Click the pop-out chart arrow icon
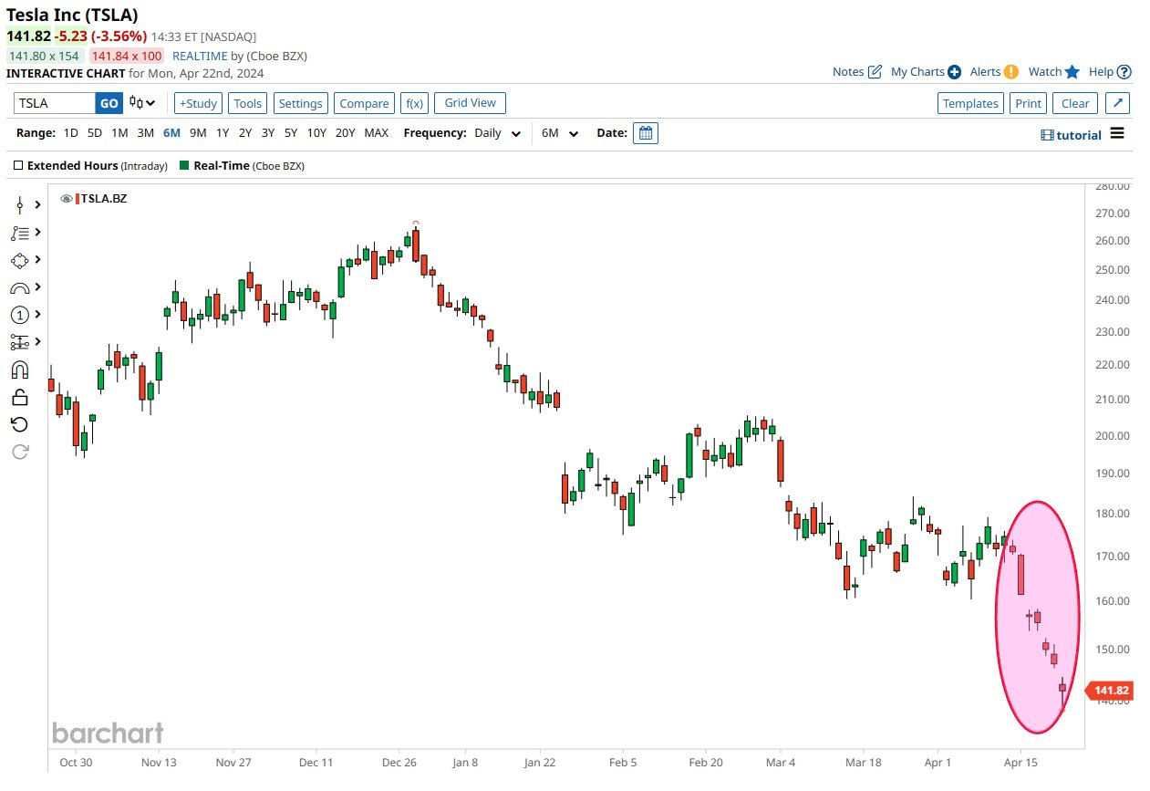This screenshot has height=791, width=1150. pos(1118,103)
